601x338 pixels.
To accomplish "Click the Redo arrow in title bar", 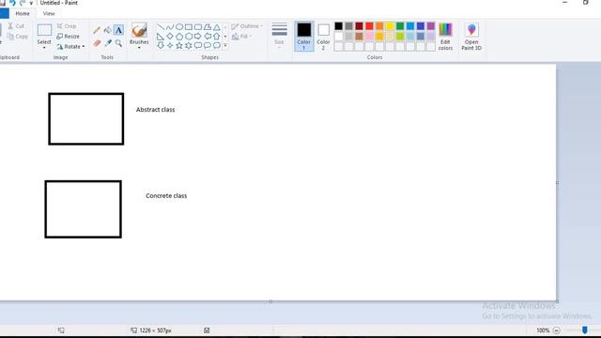I will [x=23, y=3].
